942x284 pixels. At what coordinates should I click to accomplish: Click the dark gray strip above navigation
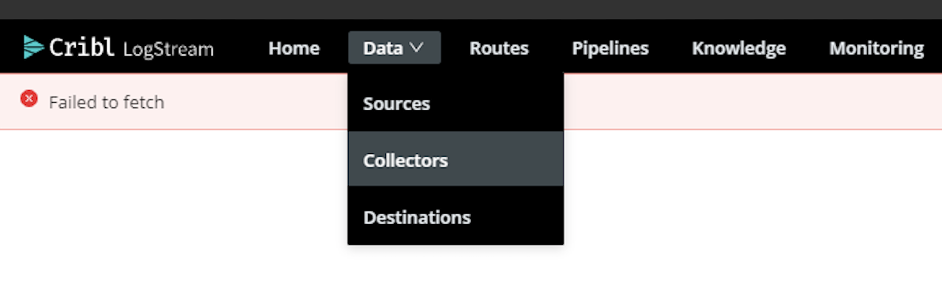pos(471,9)
